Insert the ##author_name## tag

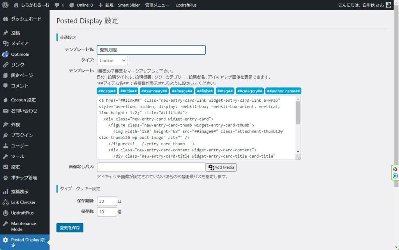pos(283,91)
